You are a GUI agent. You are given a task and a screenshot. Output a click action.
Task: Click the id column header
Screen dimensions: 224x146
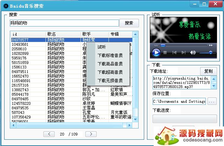28,34
